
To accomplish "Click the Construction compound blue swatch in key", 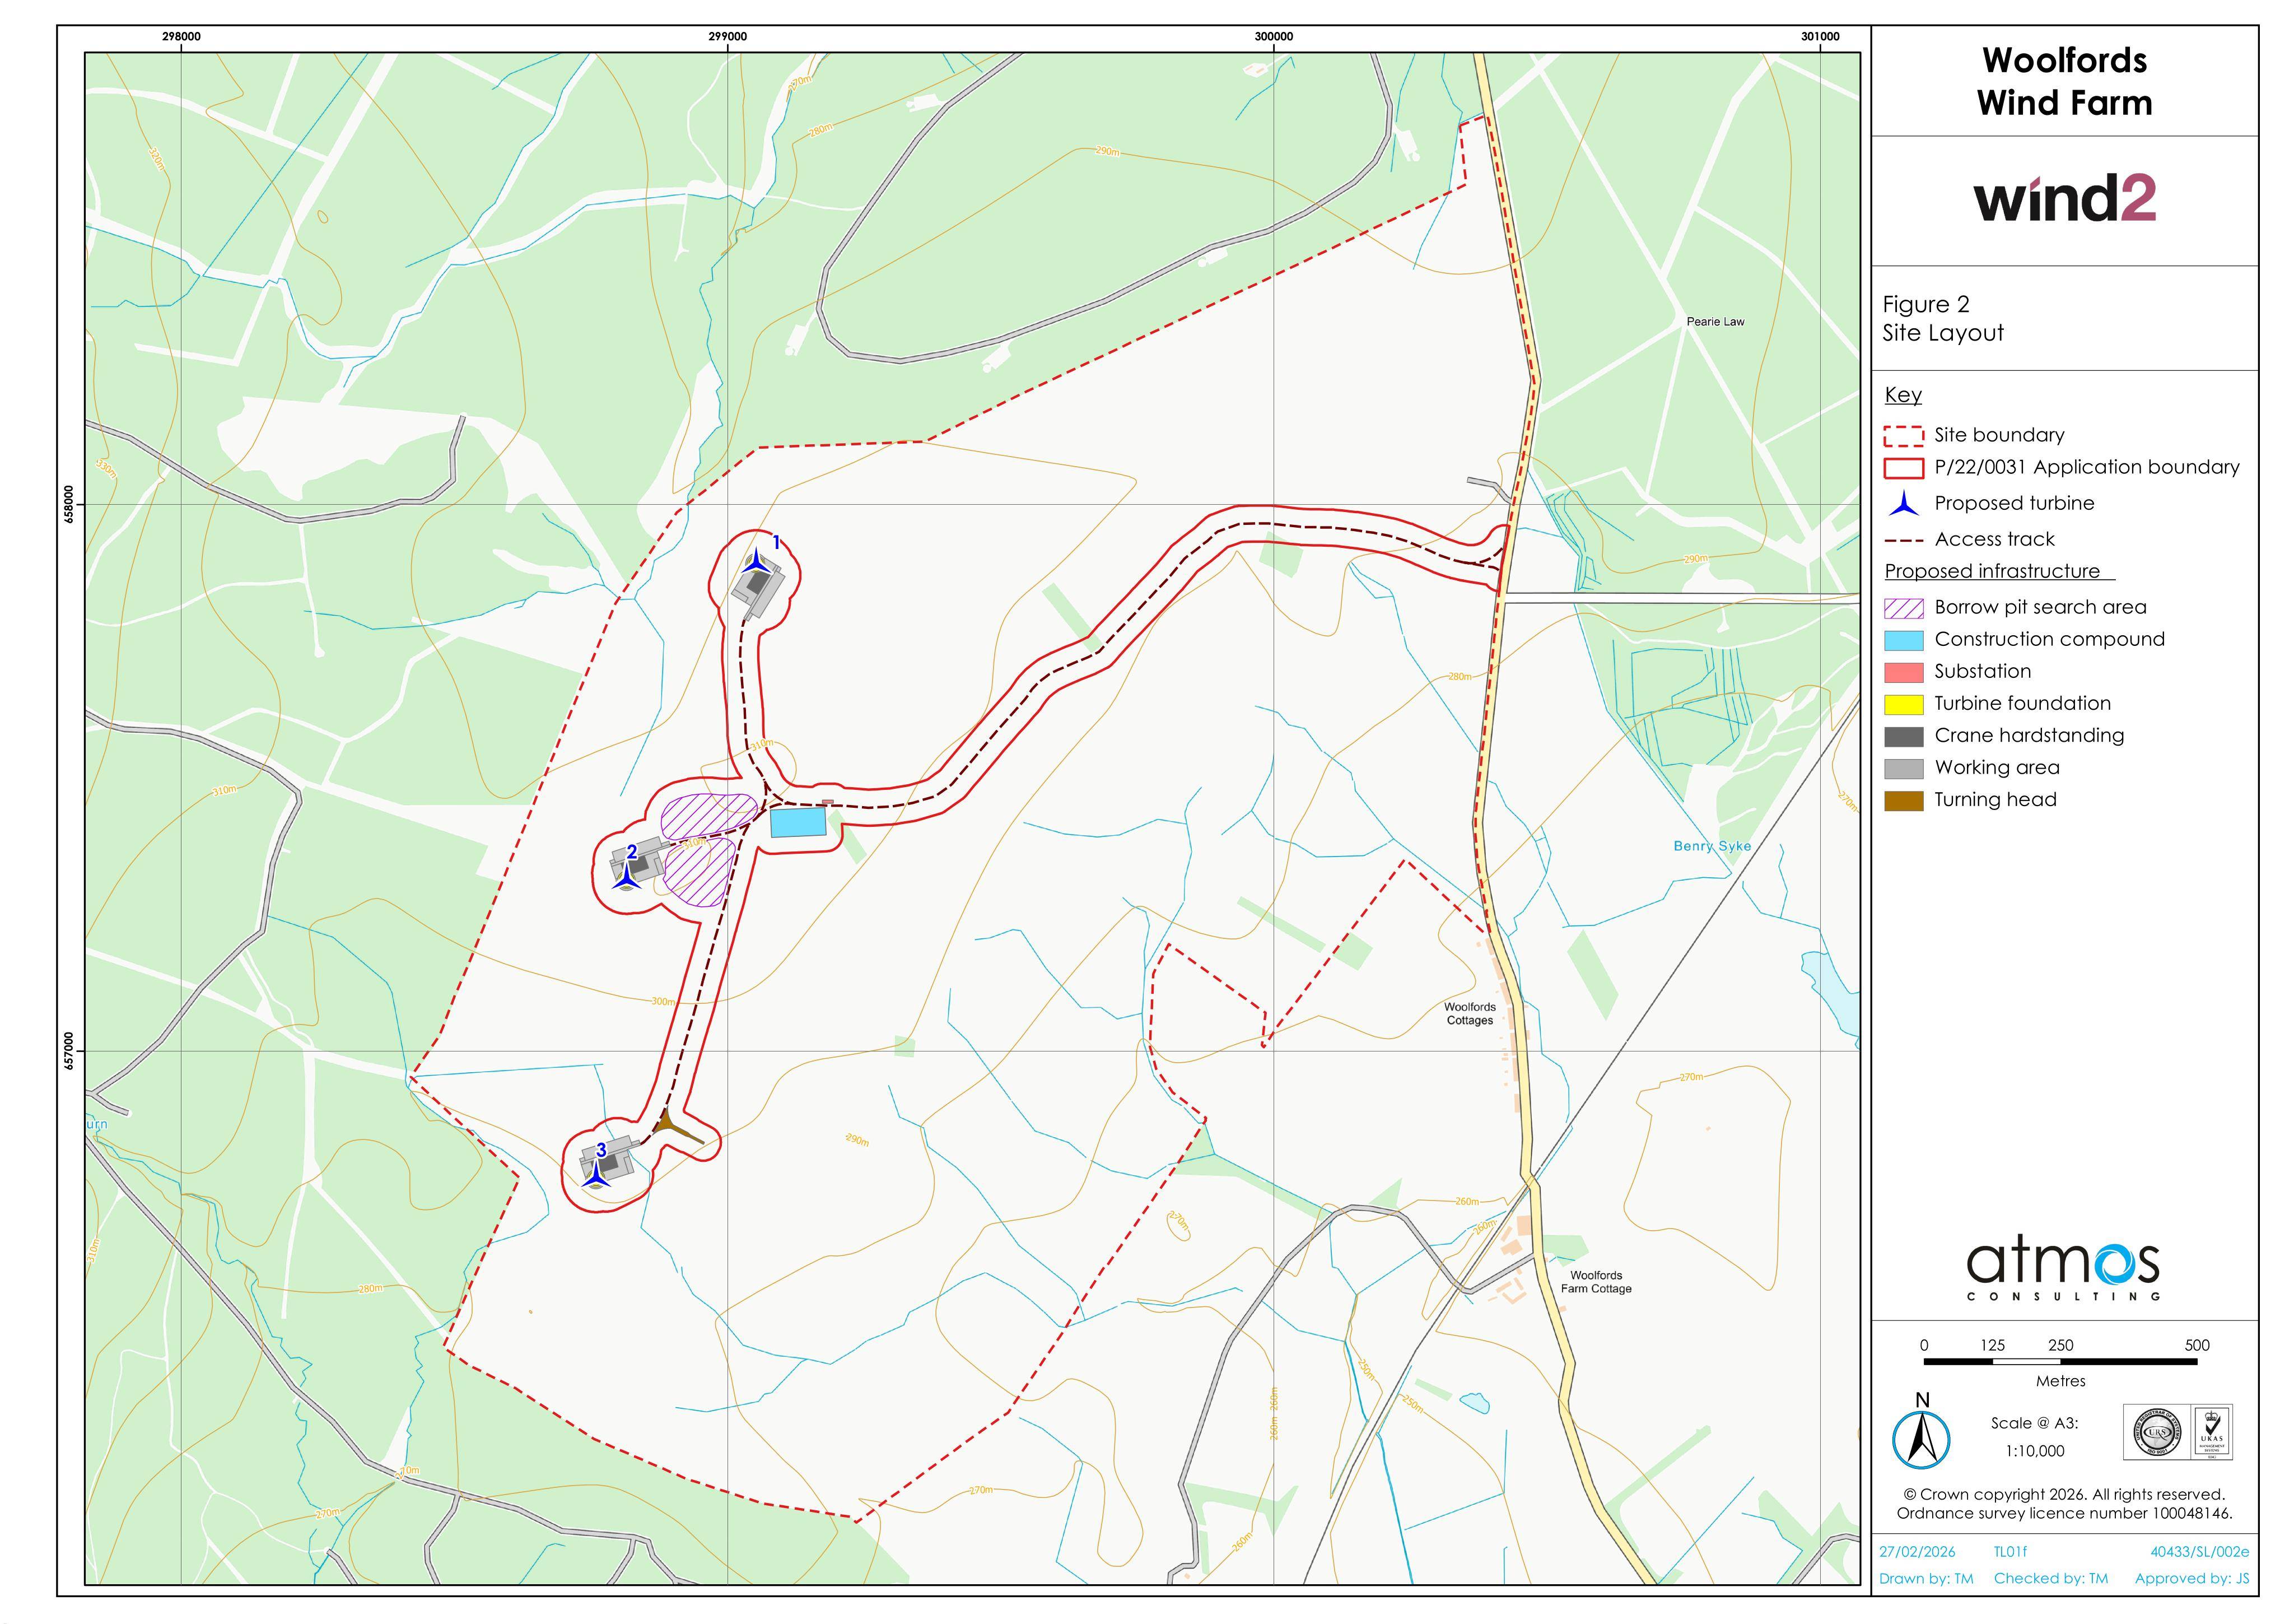I will tap(1904, 640).
